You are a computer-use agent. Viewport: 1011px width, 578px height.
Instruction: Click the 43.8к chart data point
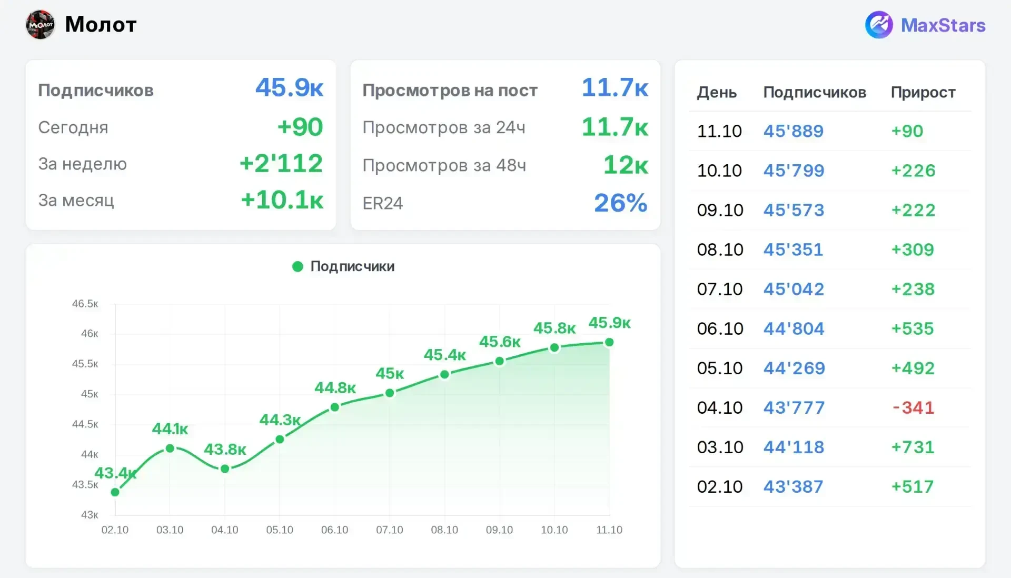pos(225,469)
